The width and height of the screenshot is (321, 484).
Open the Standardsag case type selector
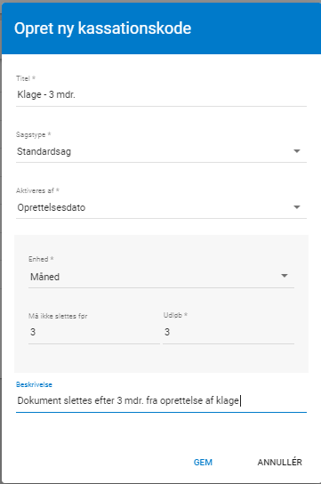(161, 151)
